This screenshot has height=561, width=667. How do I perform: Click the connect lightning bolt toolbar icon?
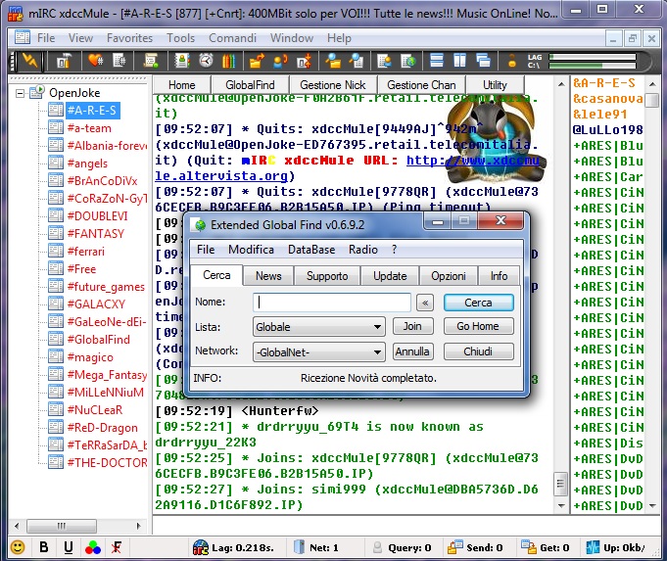30,61
